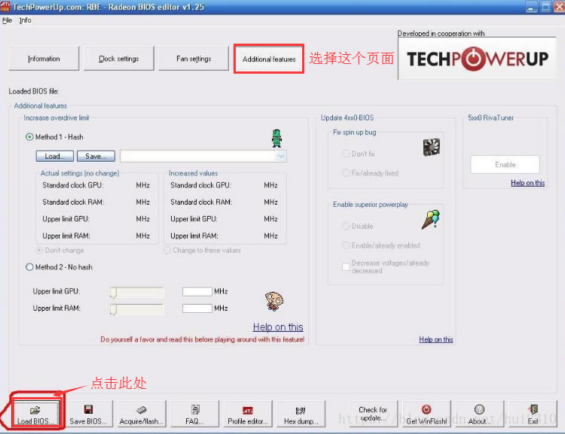Click the ATI app icon in title bar

(x=5, y=7)
